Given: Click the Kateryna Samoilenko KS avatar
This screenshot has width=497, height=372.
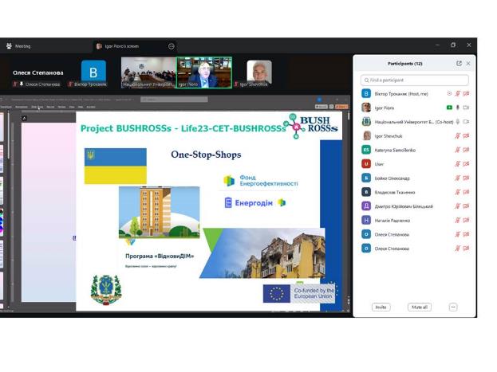Looking at the screenshot, I should (366, 150).
